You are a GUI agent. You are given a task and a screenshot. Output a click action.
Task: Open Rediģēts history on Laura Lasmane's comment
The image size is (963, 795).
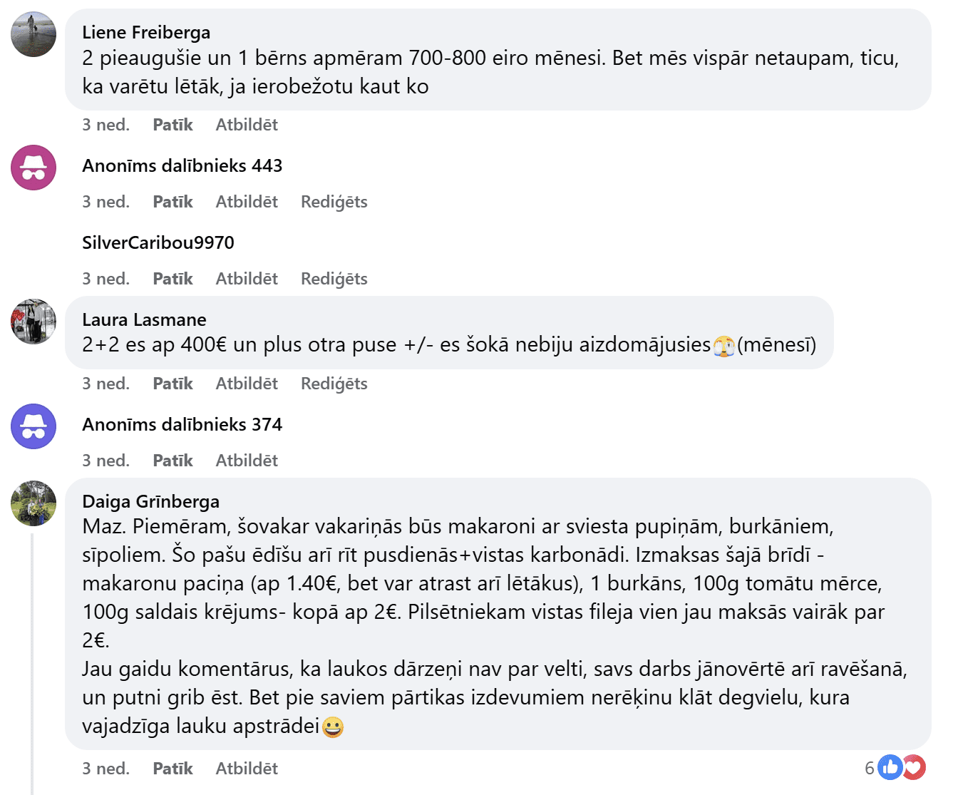334,384
